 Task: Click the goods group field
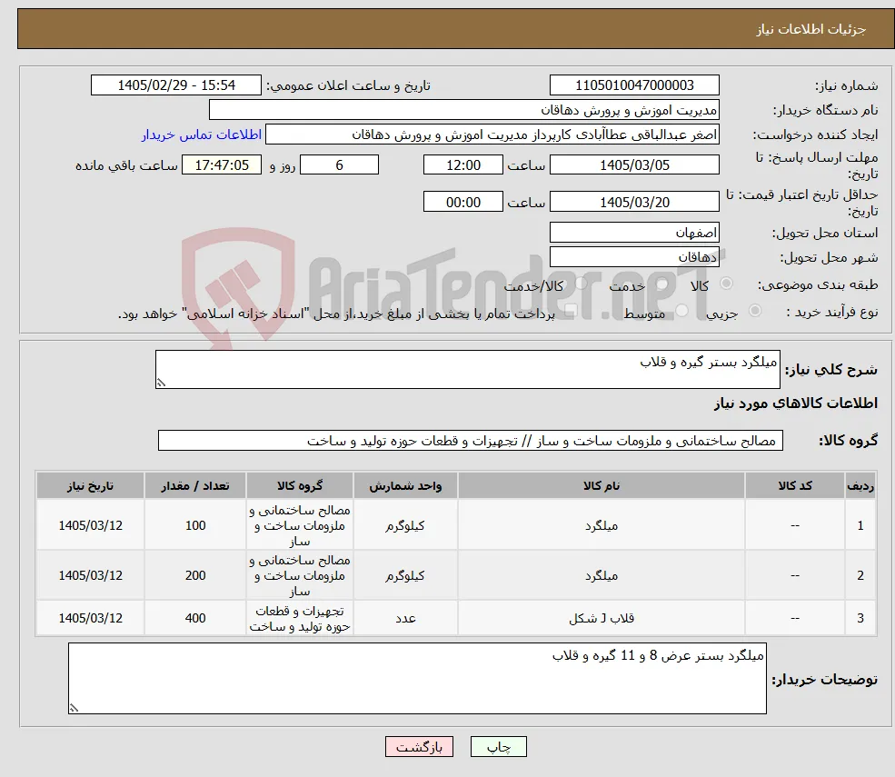point(471,441)
